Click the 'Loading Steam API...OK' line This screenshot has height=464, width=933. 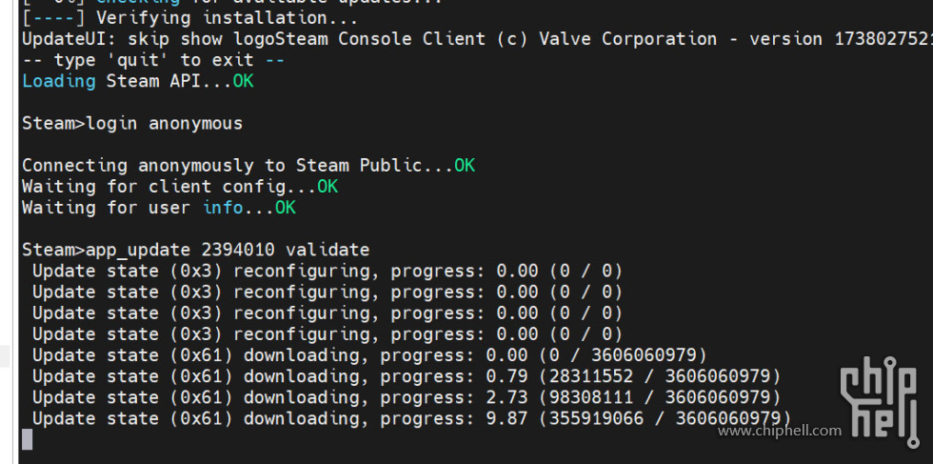pyautogui.click(x=137, y=81)
